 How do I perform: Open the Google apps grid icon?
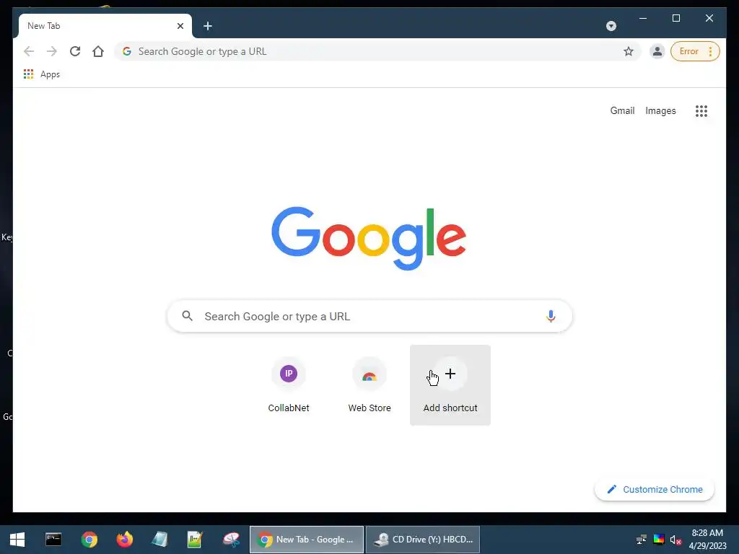point(701,110)
